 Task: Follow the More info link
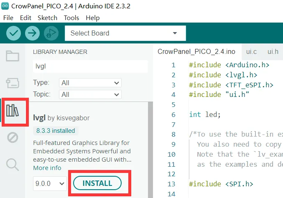(47, 168)
